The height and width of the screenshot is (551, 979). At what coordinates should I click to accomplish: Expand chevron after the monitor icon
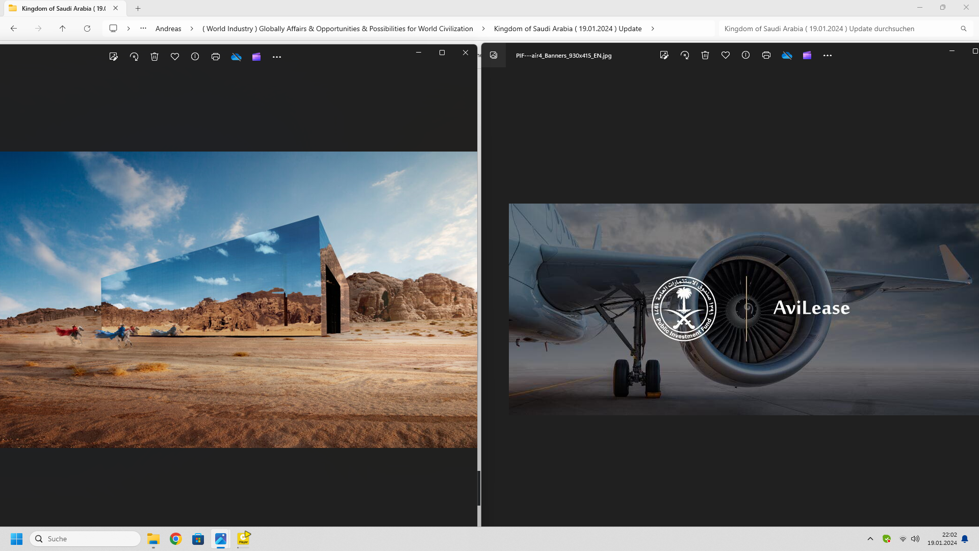tap(128, 29)
